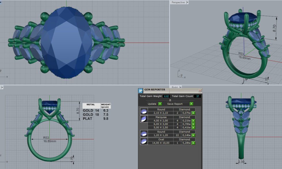Click the Total Gem Weight value field
282x169 pixels.
(x=166, y=96)
